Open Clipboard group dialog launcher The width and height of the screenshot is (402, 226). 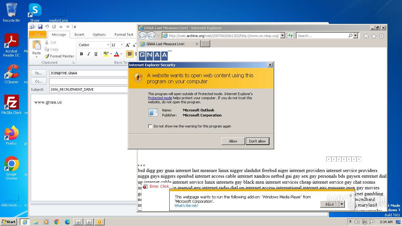pyautogui.click(x=73, y=62)
